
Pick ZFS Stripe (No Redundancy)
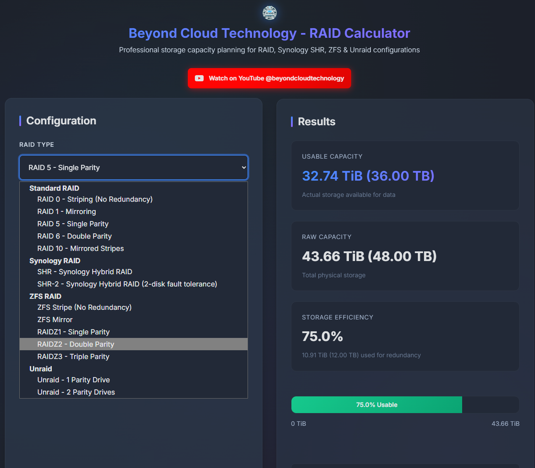point(84,307)
